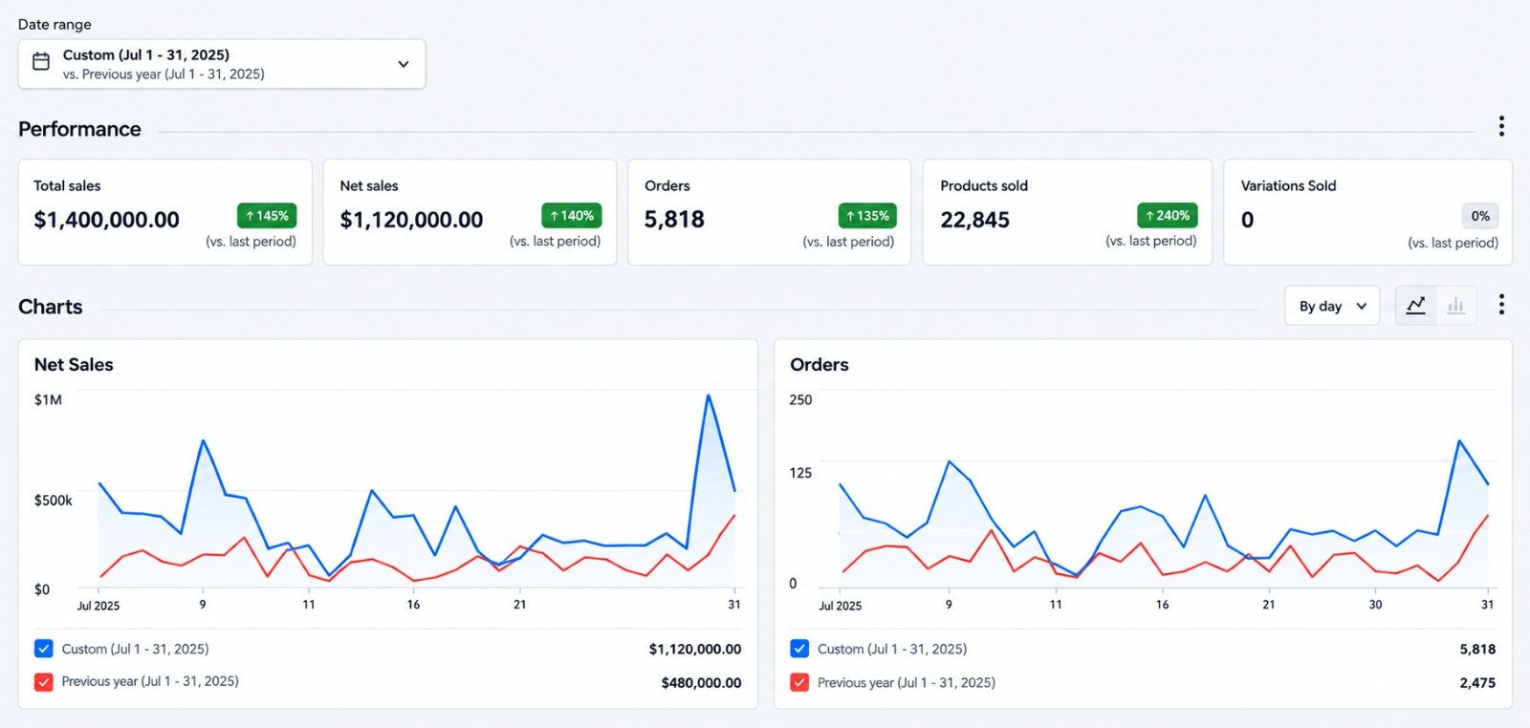
Task: Click the calendar icon in date range
Action: click(41, 62)
